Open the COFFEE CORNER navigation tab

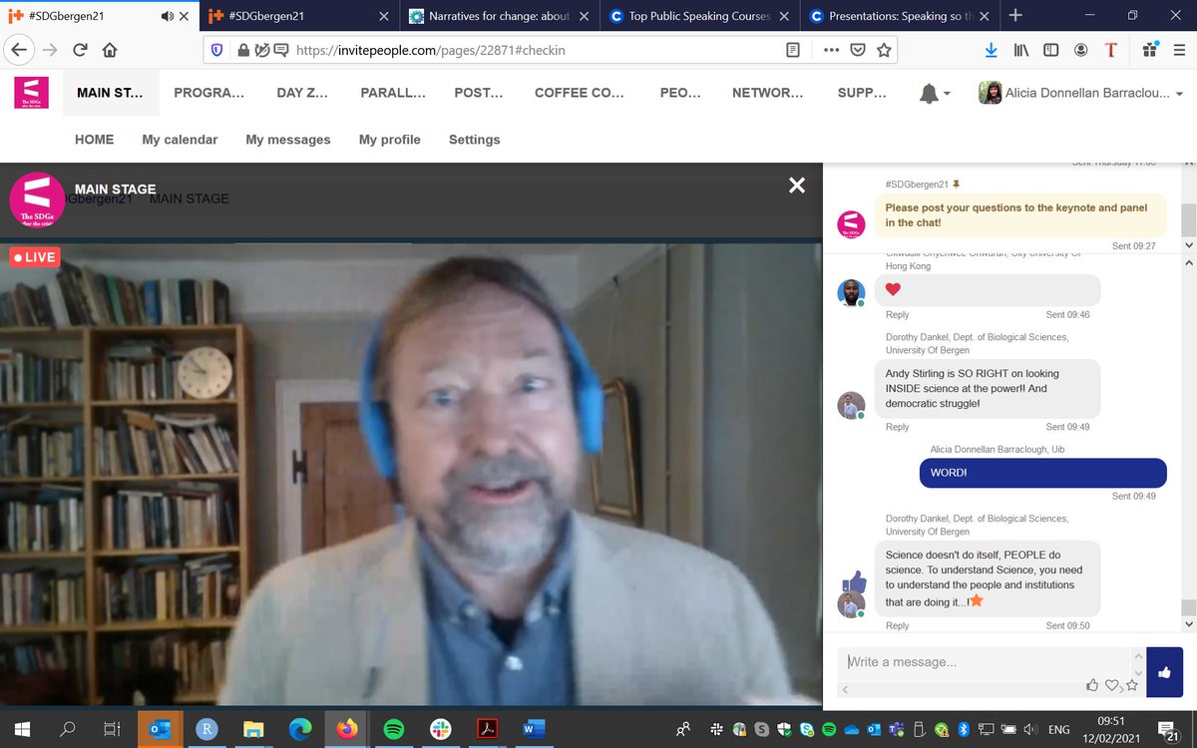pos(579,93)
